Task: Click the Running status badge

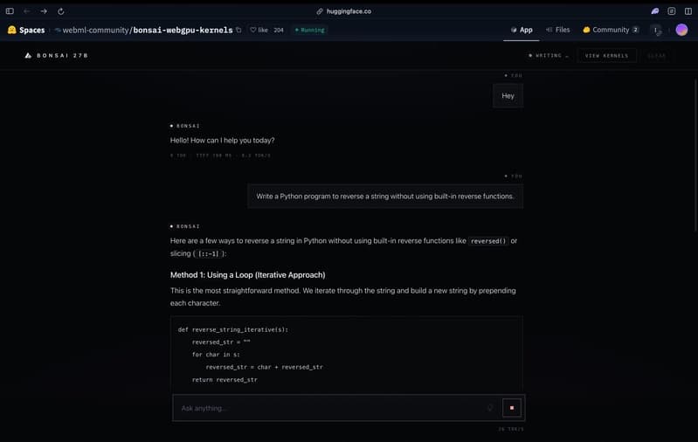Action: coord(310,30)
